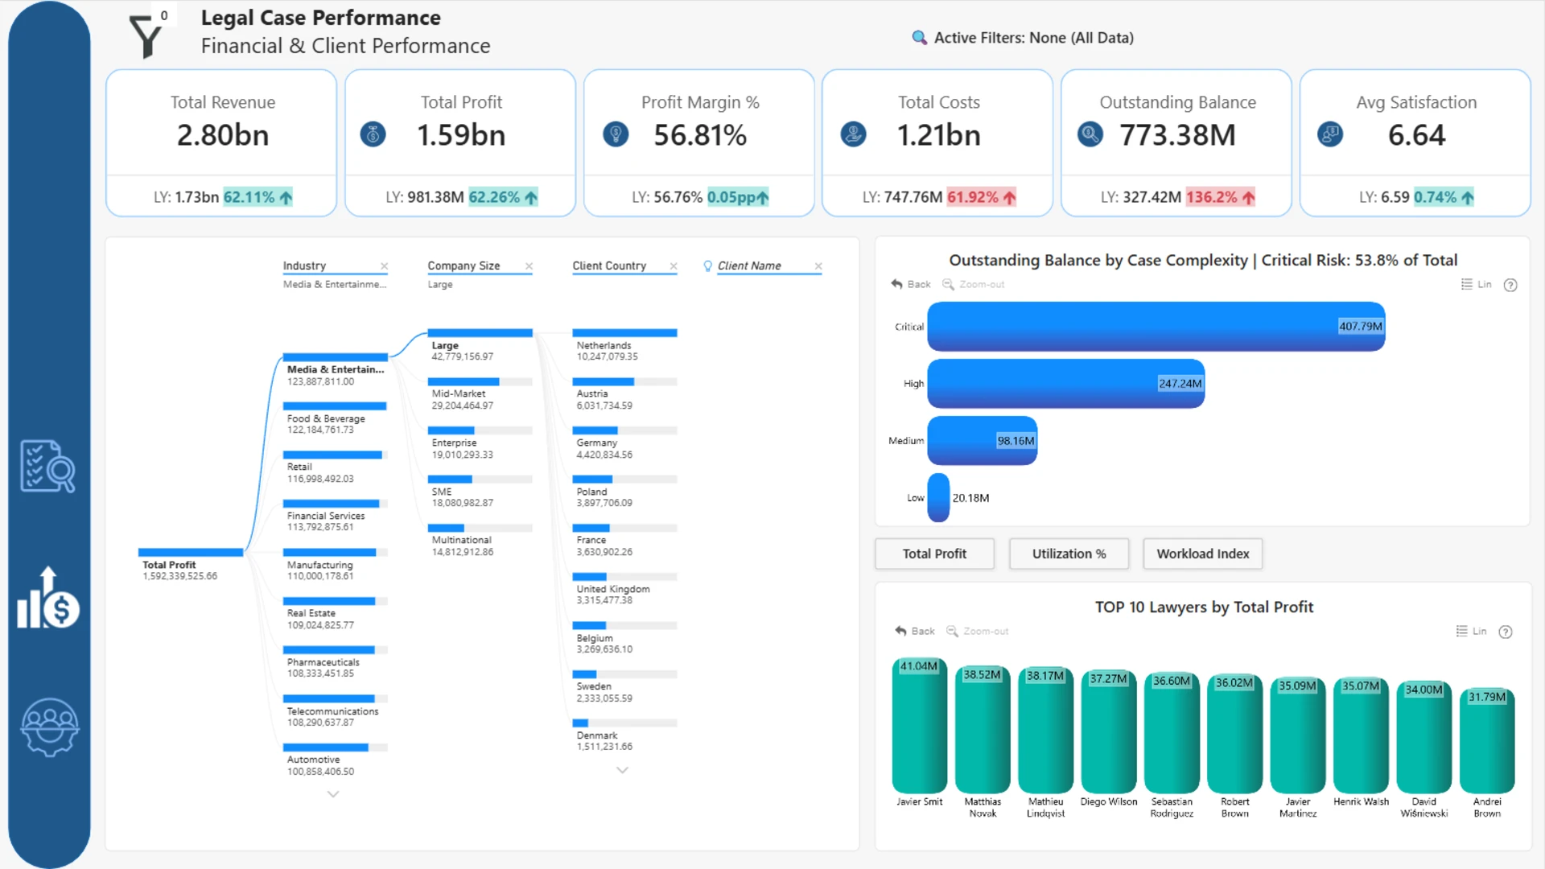
Task: Click the Outstanding Balance magnifier icon
Action: pos(1090,134)
